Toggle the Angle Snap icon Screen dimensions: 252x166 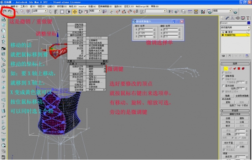[x=124, y=12]
